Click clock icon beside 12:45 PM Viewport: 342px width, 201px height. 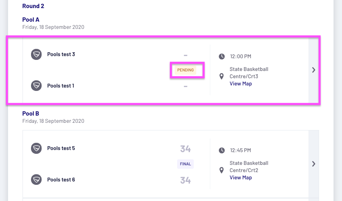(222, 150)
